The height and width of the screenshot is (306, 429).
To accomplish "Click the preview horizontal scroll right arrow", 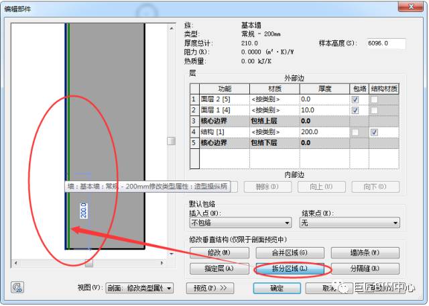I will pyautogui.click(x=162, y=263).
